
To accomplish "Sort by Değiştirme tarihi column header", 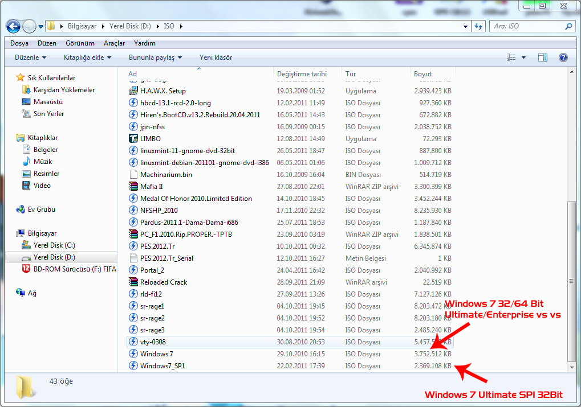I will (x=302, y=73).
